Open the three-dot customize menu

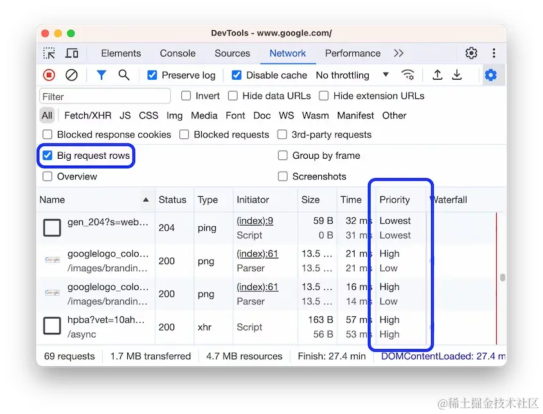[x=494, y=53]
